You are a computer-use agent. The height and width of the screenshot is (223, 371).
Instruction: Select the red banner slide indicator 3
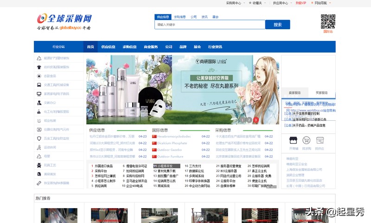(256, 120)
